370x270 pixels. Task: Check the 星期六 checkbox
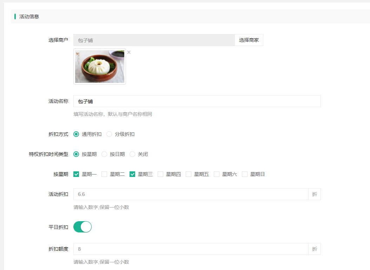coord(216,174)
